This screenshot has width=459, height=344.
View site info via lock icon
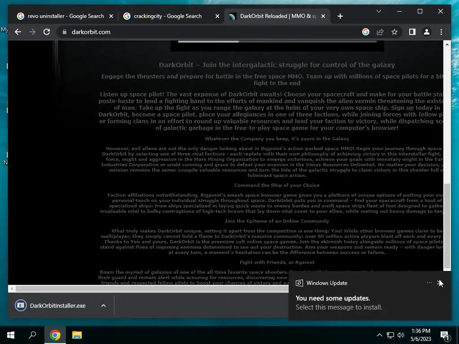[x=65, y=32]
